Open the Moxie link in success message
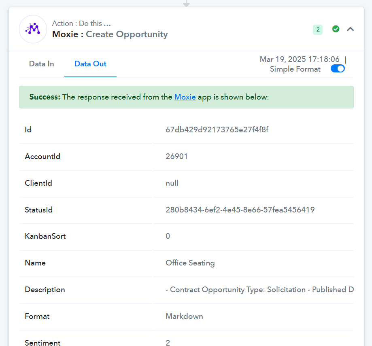Screen dimensions: 372x346 click(x=185, y=97)
